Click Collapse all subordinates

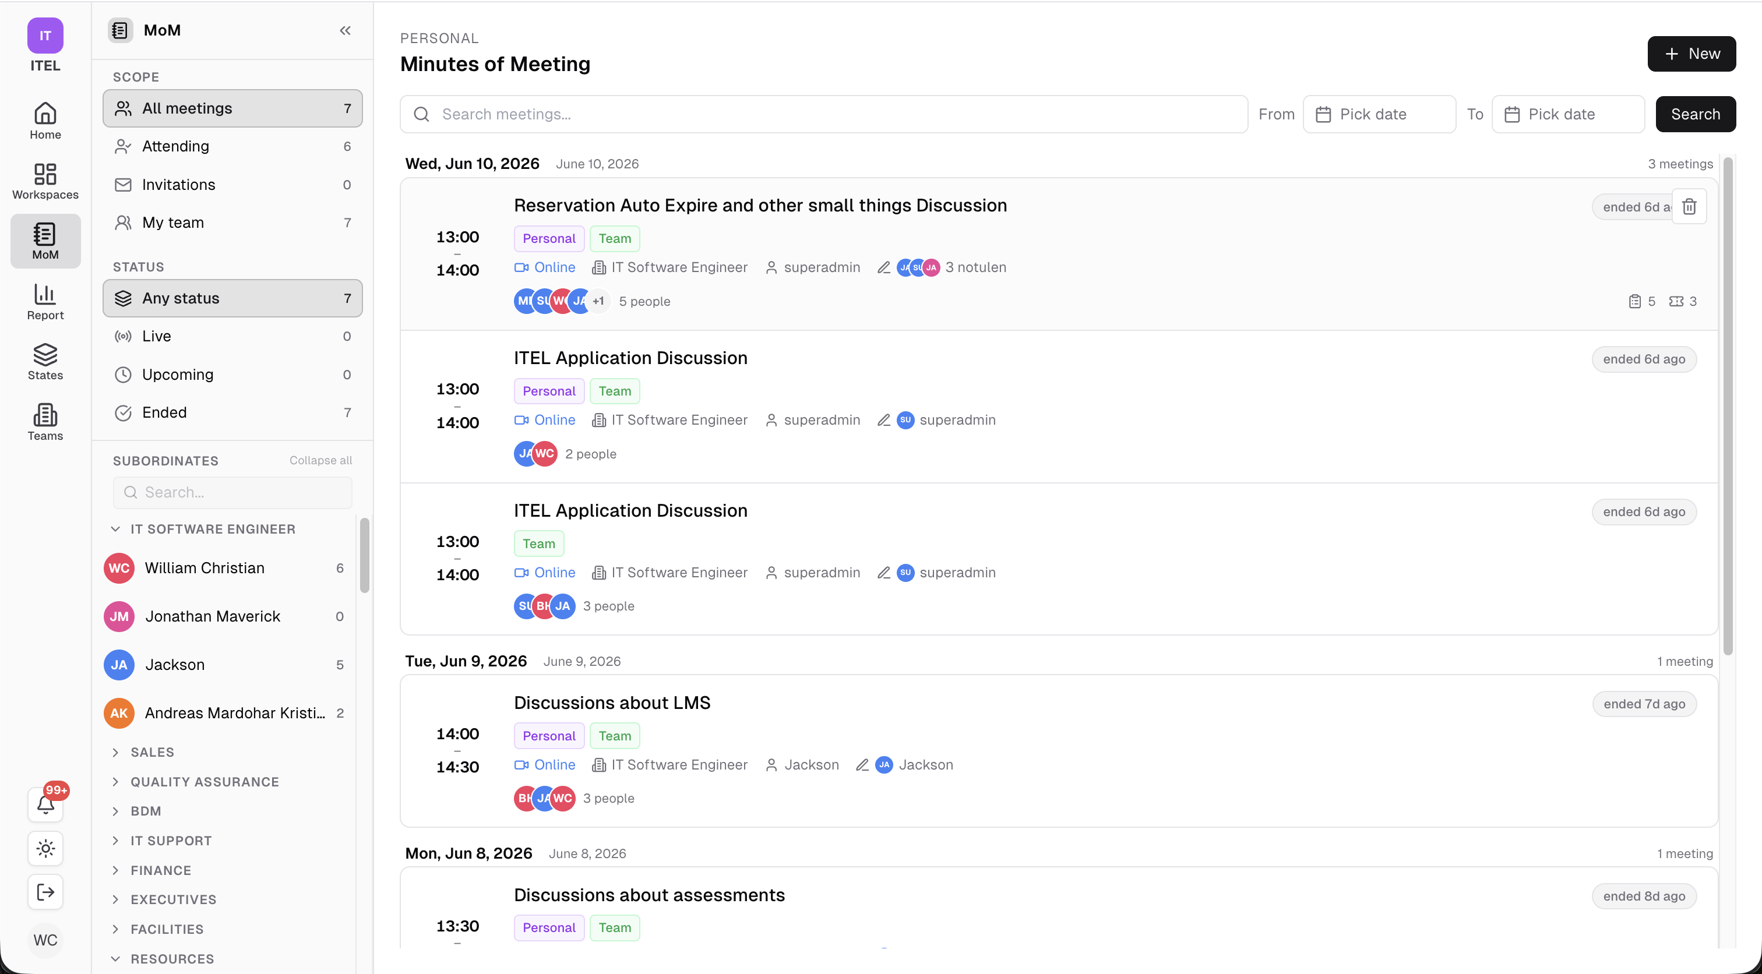tap(321, 460)
